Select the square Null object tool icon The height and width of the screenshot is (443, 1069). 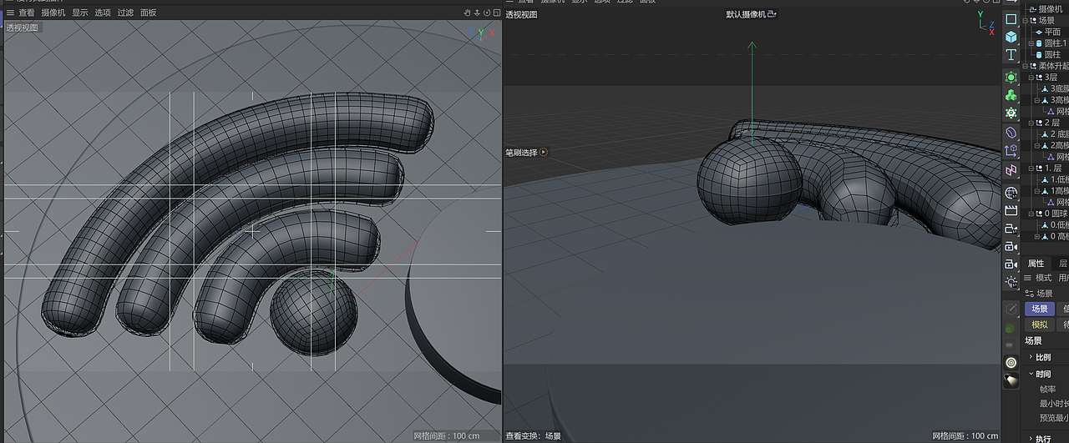1011,18
